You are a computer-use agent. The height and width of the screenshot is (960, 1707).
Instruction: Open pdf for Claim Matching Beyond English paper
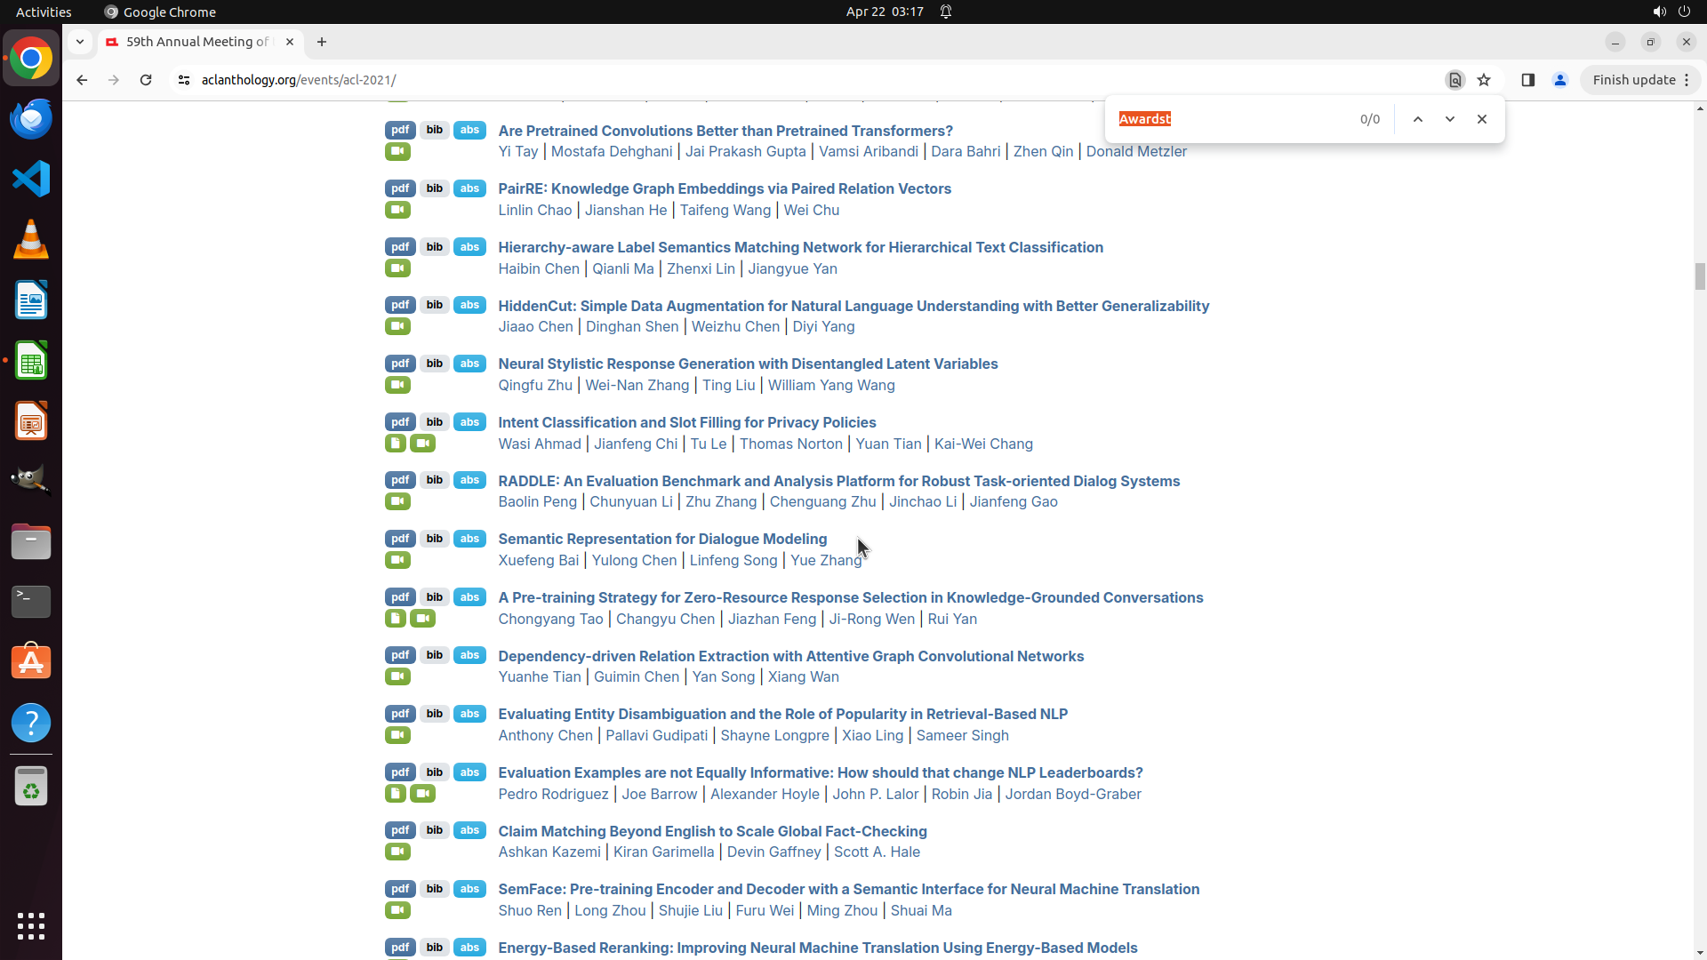pyautogui.click(x=400, y=830)
